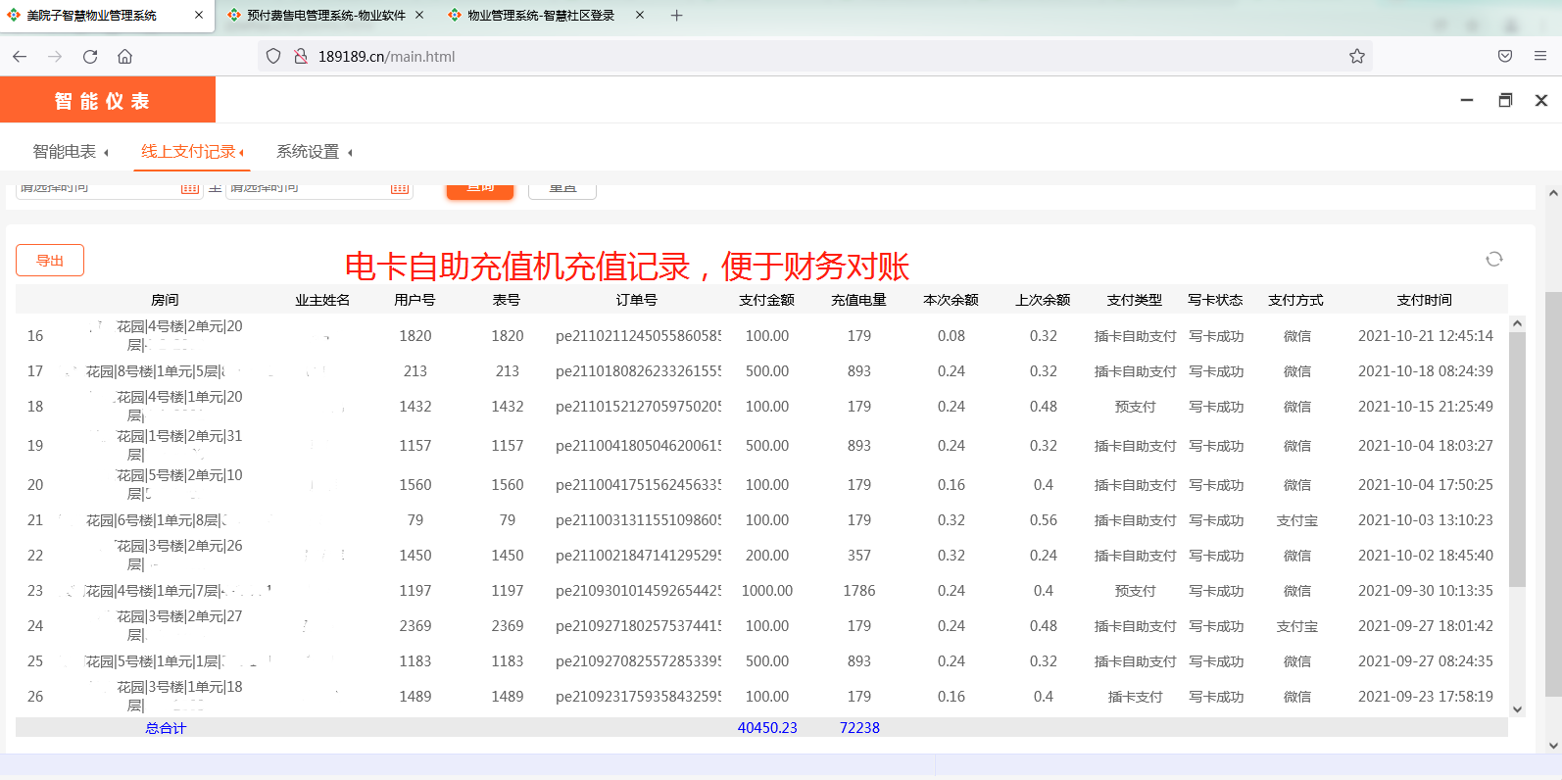Minimize the inner panel window
1562x780 pixels.
(x=1467, y=100)
